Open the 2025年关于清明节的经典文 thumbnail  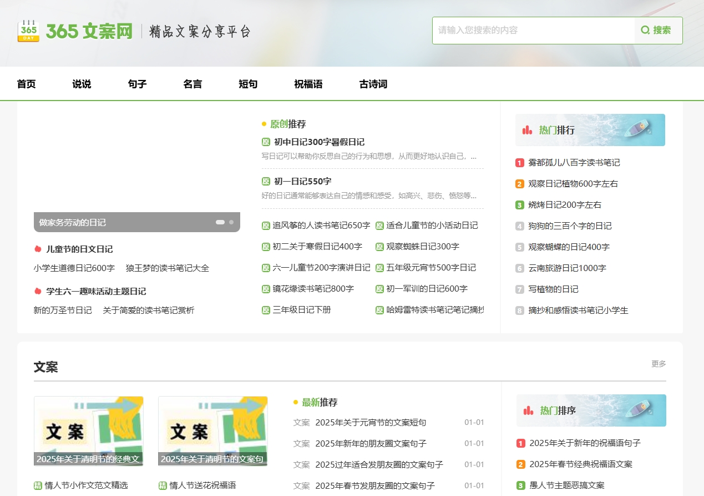[x=88, y=430]
